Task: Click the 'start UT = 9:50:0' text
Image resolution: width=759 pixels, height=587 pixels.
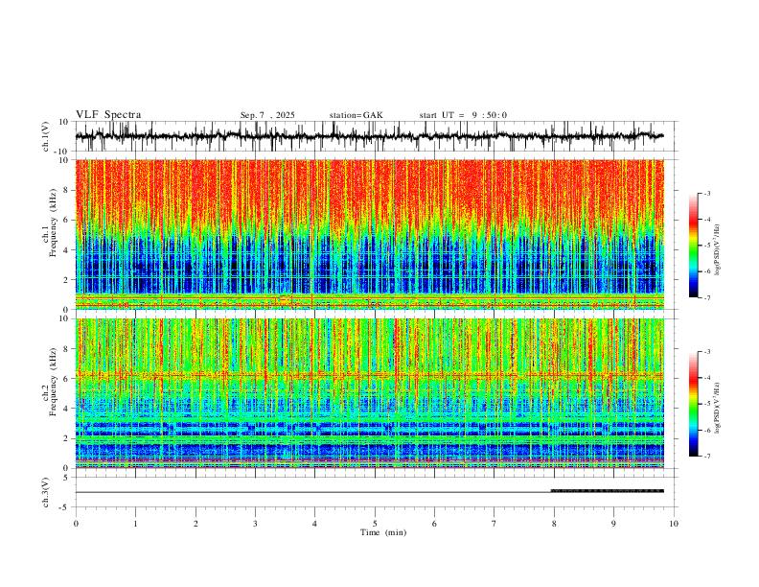Action: (463, 115)
